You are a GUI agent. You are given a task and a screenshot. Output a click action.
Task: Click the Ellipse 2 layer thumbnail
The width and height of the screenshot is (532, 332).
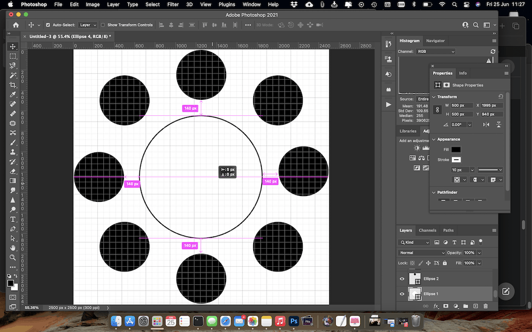pyautogui.click(x=414, y=279)
